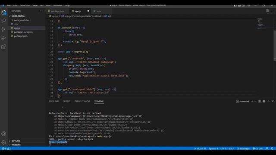The width and height of the screenshot is (276, 155).
Task: Click the app.get createposttable line
Action: [x=87, y=89]
